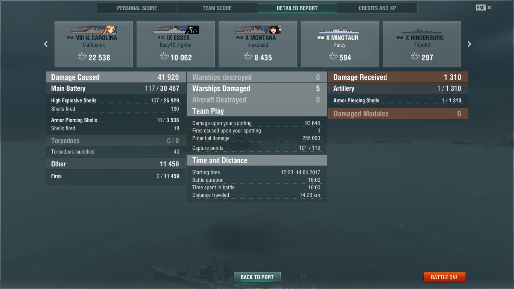Click the Back to Port button
514x289 pixels.
(257, 277)
